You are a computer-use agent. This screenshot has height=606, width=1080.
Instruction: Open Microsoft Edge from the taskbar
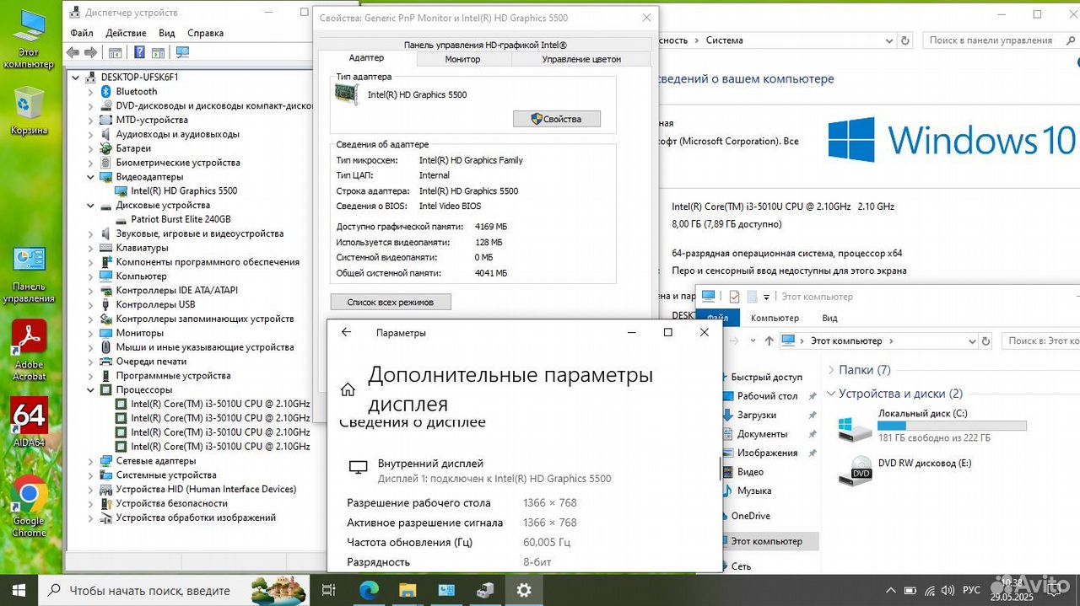point(369,590)
